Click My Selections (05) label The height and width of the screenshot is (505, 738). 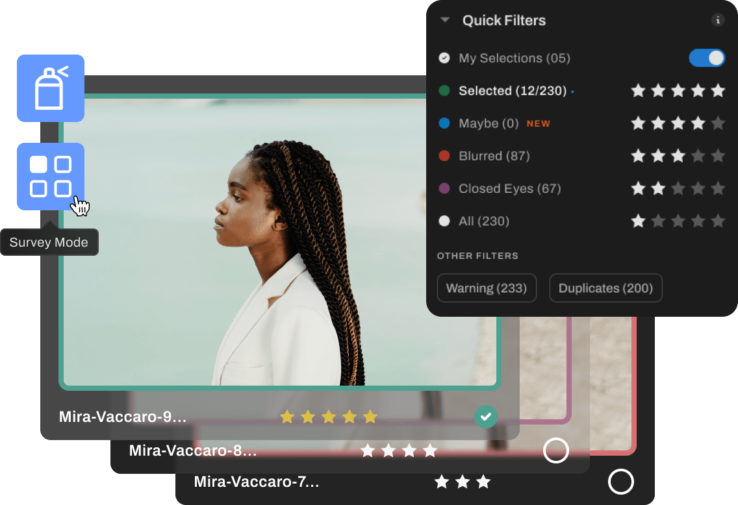coord(515,58)
